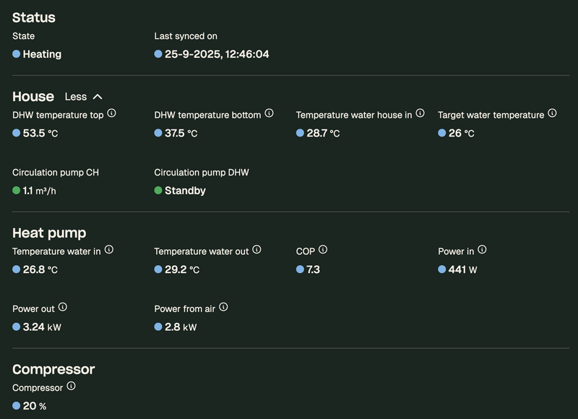This screenshot has width=578, height=419.
Task: Click info icon next to Temperature water out
Action: tap(257, 250)
